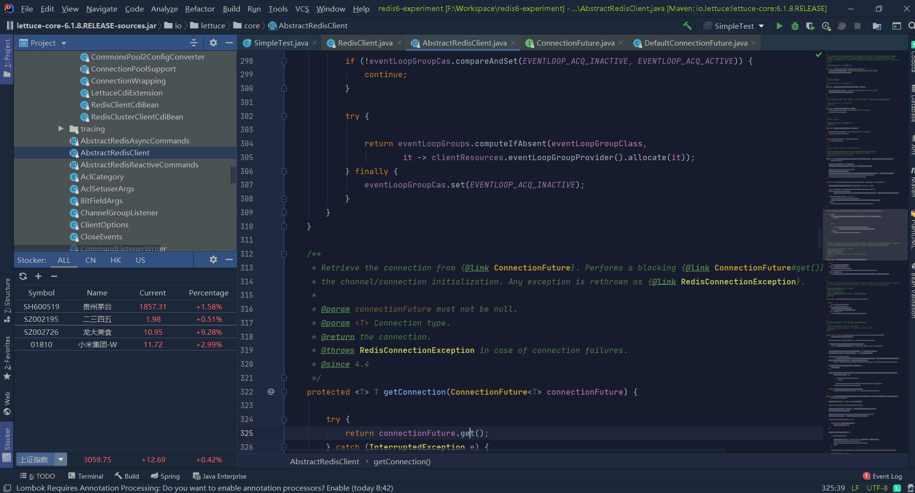Toggle the Database right side panel

(912, 103)
